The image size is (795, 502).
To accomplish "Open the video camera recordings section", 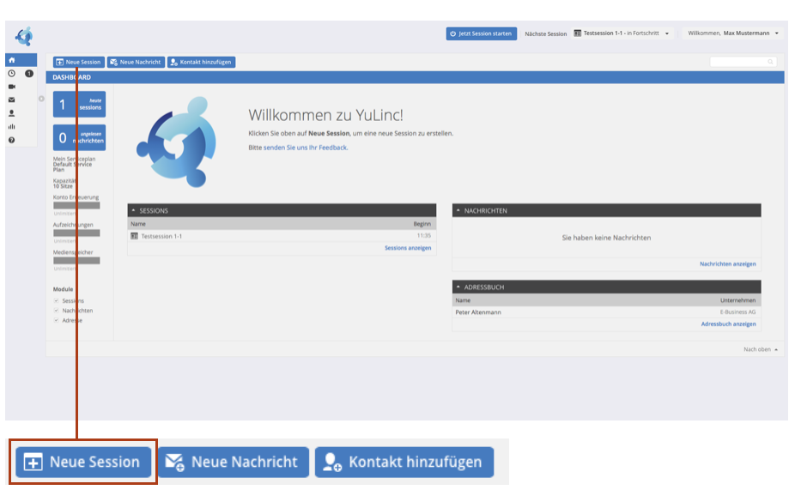I will tap(12, 87).
